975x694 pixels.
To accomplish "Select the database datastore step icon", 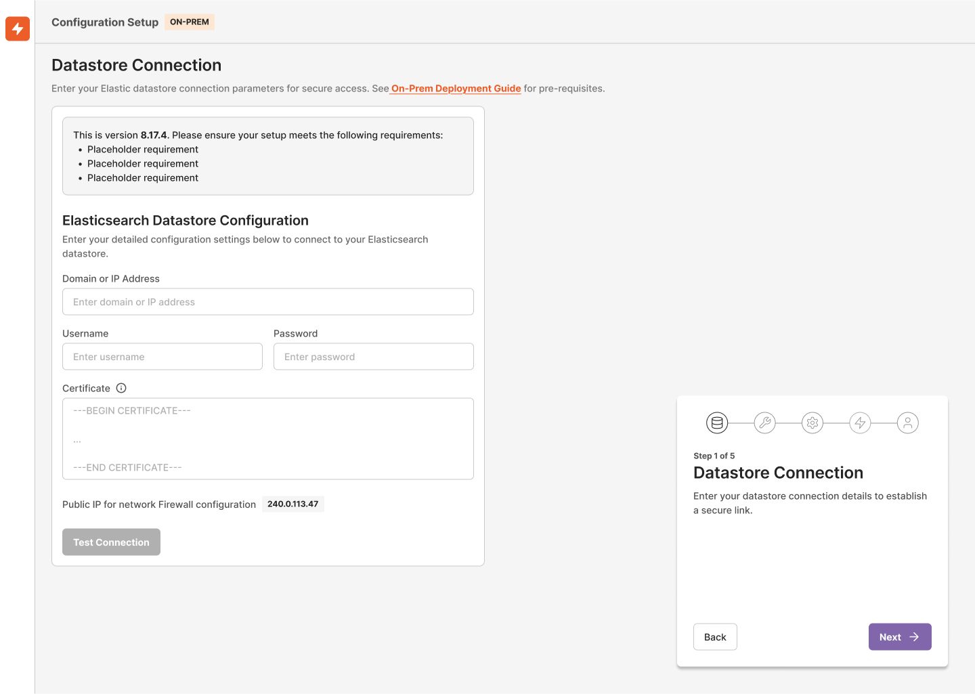I will tap(717, 422).
